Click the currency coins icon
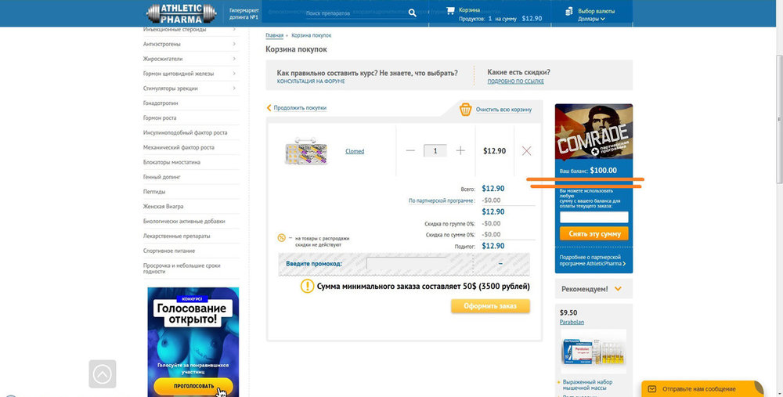This screenshot has height=397, width=783. pyautogui.click(x=568, y=12)
